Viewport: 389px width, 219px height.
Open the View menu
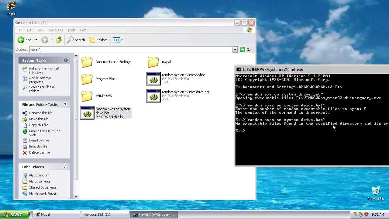[41, 30]
